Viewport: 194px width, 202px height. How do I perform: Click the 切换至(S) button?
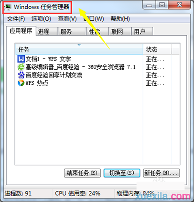point(122,173)
